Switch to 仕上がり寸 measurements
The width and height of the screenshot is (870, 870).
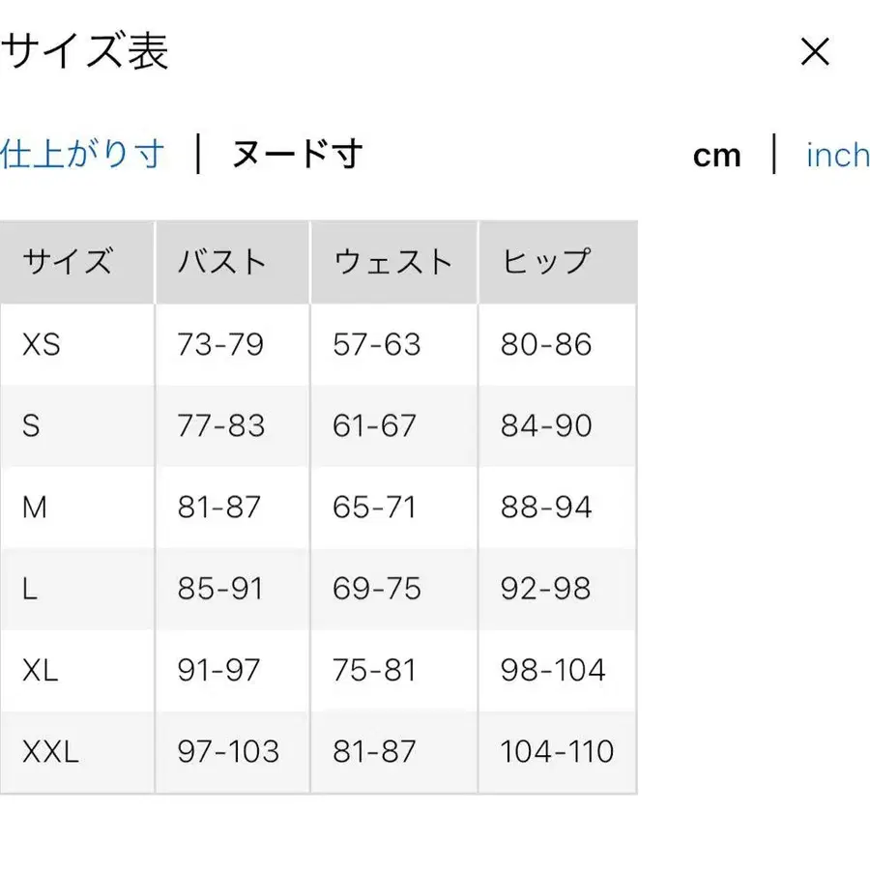[82, 152]
